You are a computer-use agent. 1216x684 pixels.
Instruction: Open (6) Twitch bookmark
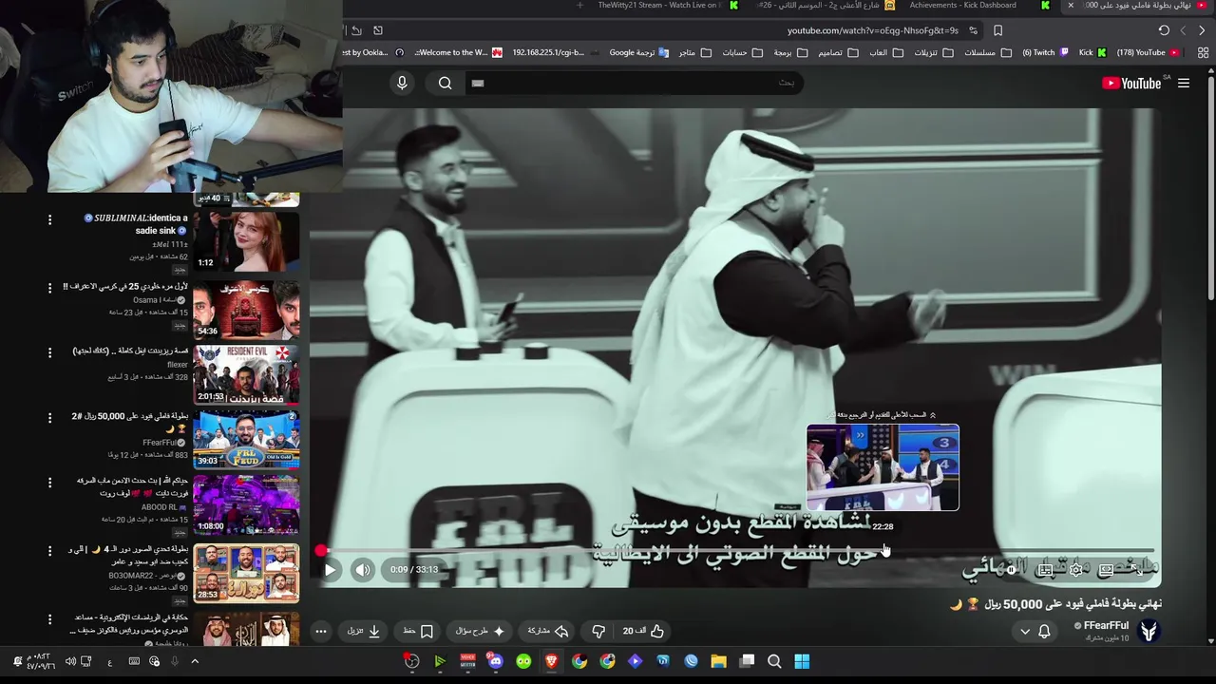[x=1045, y=52]
